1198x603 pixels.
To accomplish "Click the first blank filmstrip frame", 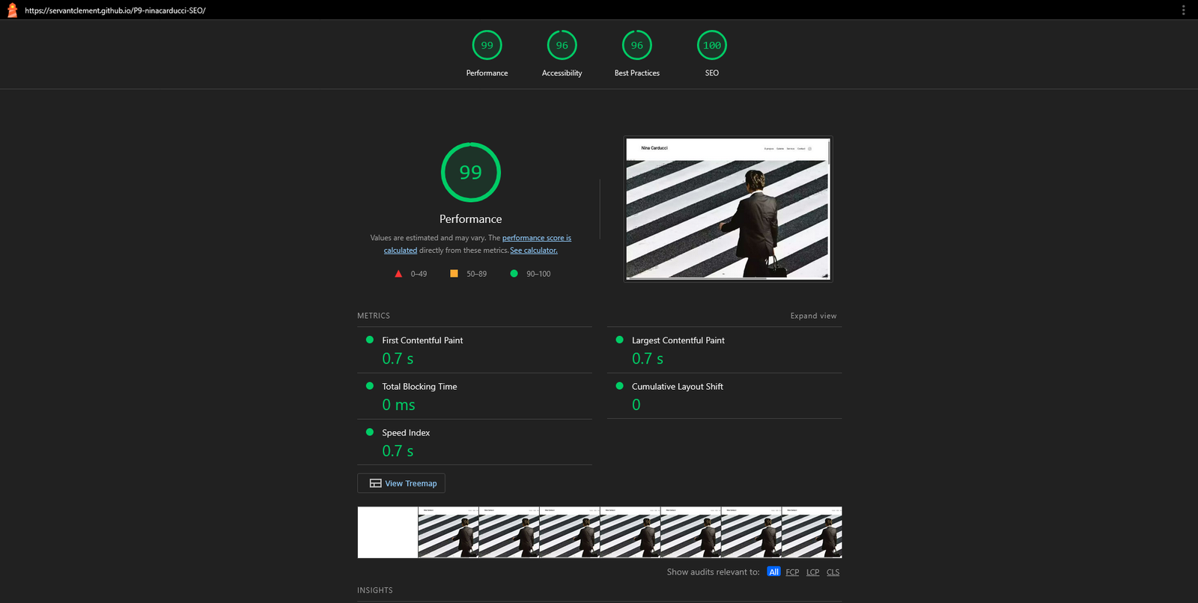I will click(x=387, y=533).
